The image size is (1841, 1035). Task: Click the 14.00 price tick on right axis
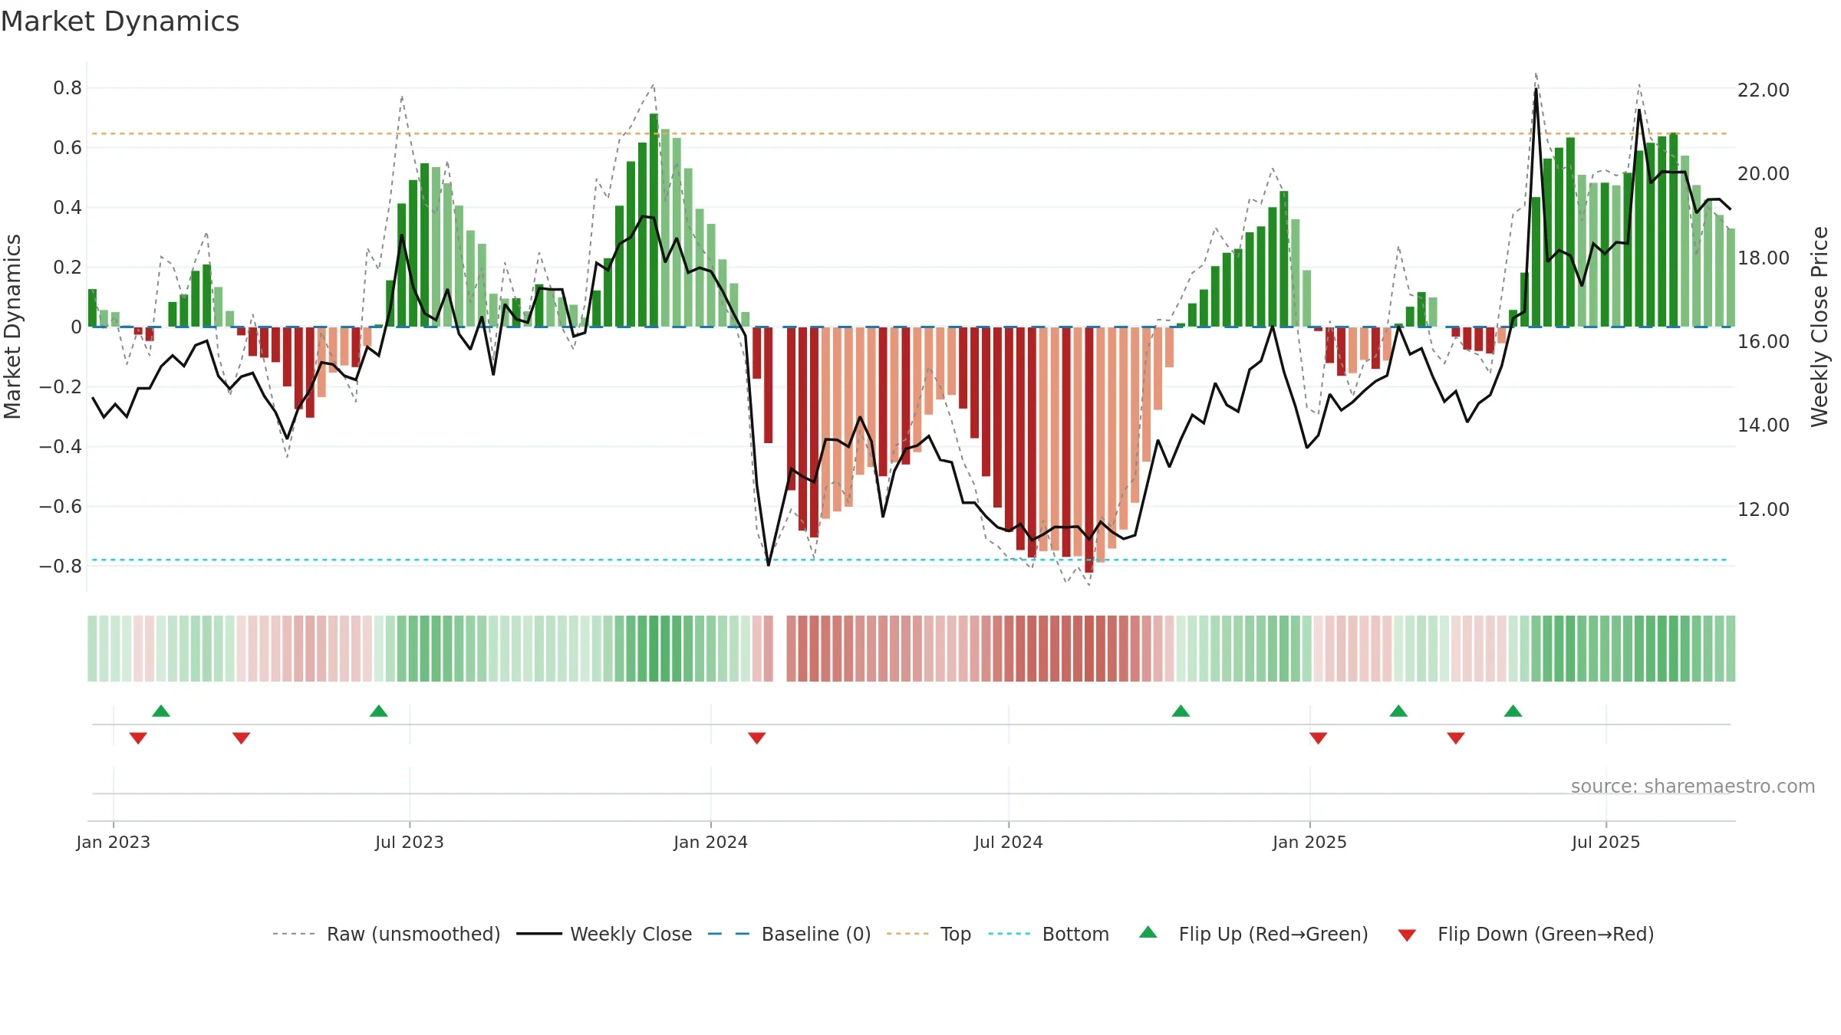click(1764, 426)
